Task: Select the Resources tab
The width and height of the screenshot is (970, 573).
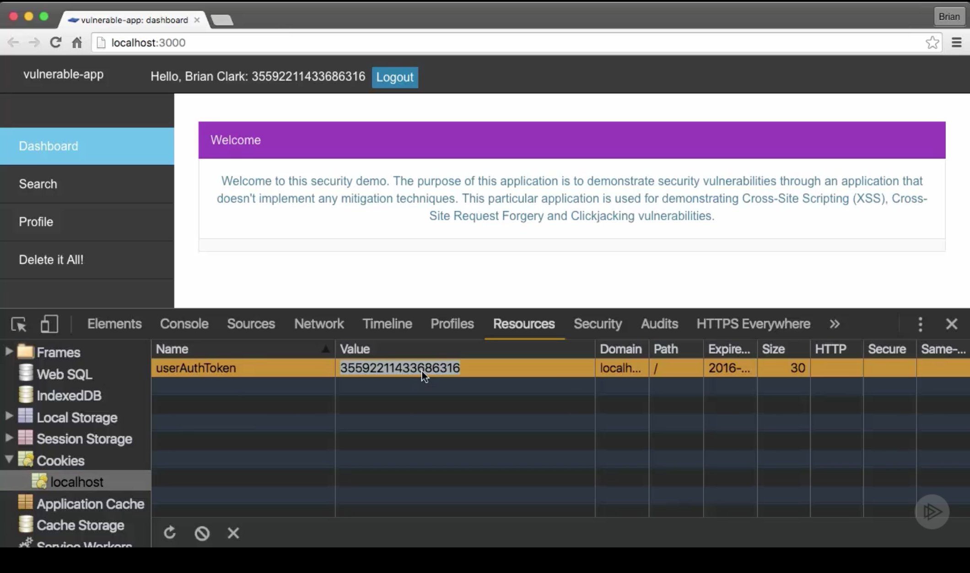Action: click(x=524, y=324)
